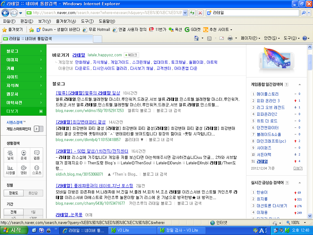Click the +북마크 button
The width and height of the screenshot is (313, 235).
click(x=131, y=55)
